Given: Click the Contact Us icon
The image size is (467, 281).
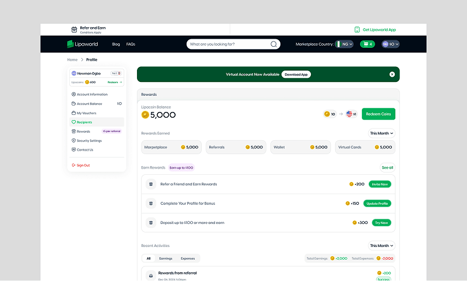Looking at the screenshot, I should [73, 149].
